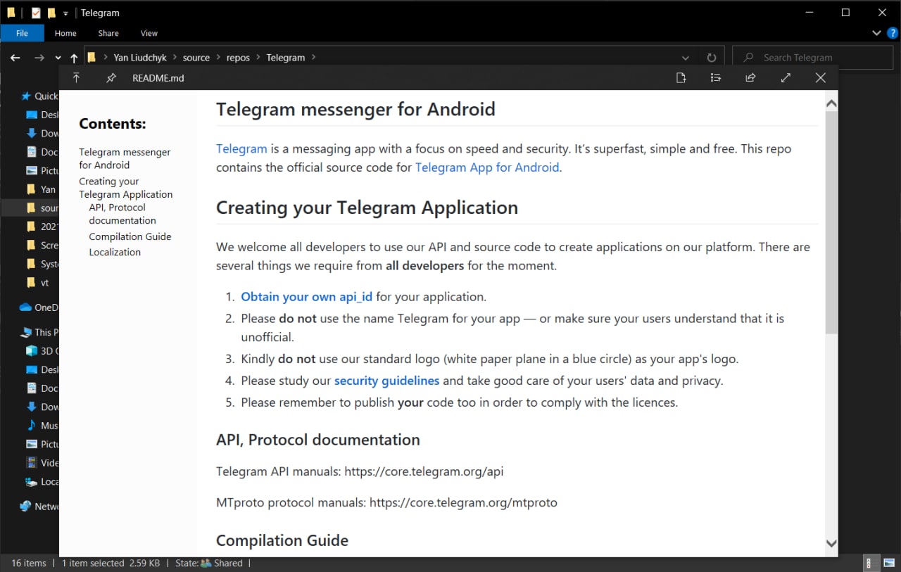Click preview scrollbar up arrow
Viewport: 901px width, 572px height.
(831, 104)
